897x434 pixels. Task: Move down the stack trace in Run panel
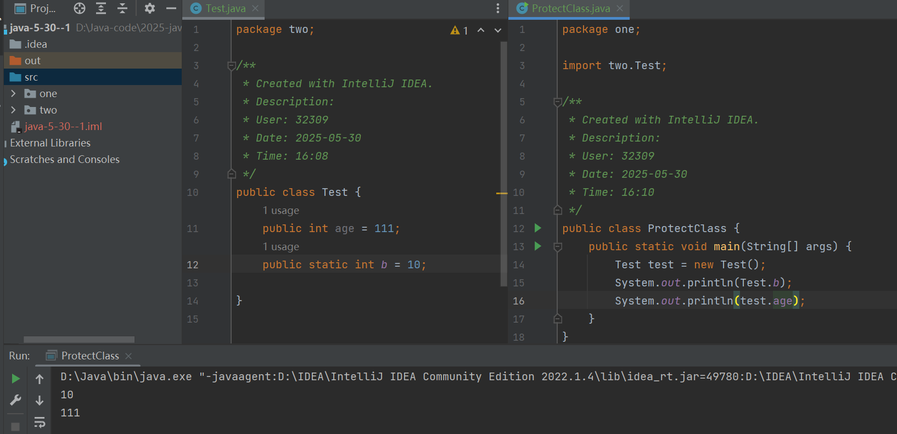tap(40, 401)
